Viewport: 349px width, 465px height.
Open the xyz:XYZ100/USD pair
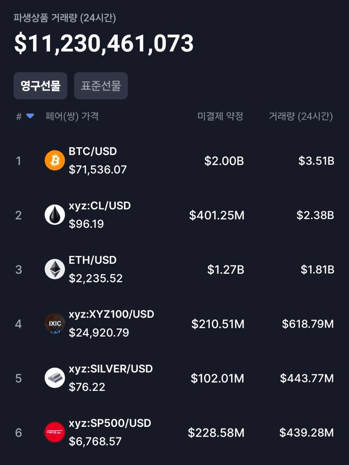[111, 314]
